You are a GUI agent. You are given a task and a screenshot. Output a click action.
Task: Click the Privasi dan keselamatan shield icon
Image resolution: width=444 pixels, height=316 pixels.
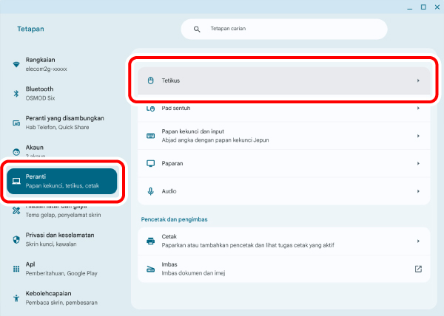(16, 239)
